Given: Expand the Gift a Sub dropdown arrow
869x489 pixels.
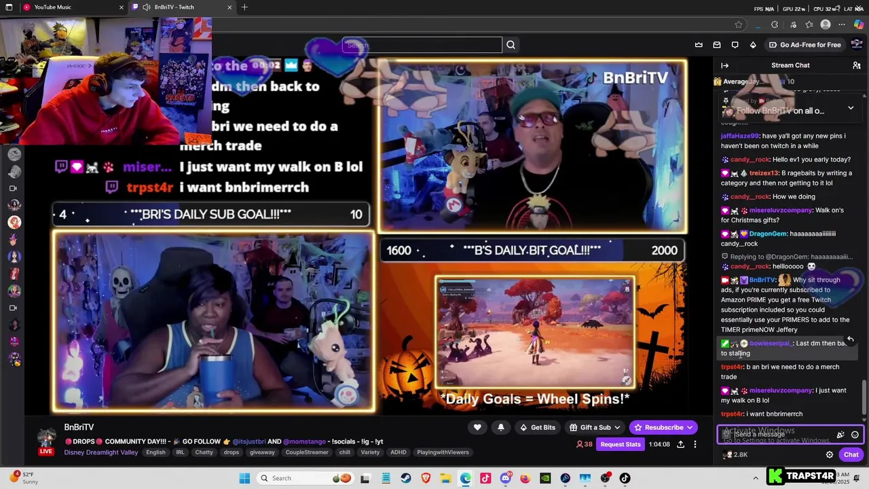Looking at the screenshot, I should click(x=617, y=427).
